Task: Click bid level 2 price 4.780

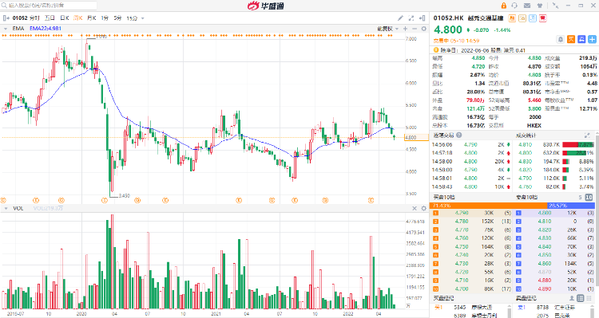Action: (462, 221)
